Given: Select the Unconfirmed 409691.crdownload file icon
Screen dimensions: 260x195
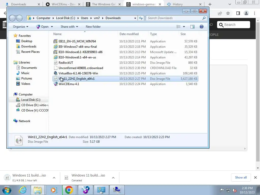Looking at the screenshot, I should coord(56,68).
